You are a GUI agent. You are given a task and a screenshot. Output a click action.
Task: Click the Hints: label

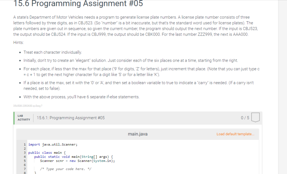19,43
